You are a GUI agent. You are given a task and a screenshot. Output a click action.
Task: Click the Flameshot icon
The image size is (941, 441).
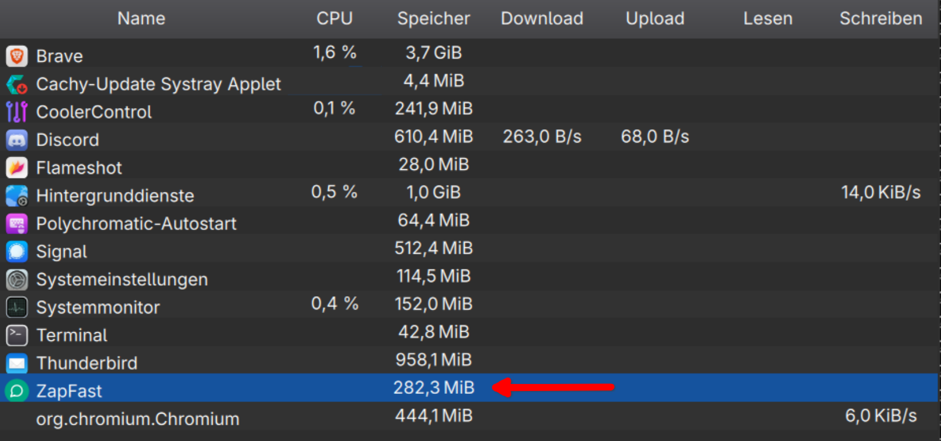point(17,168)
